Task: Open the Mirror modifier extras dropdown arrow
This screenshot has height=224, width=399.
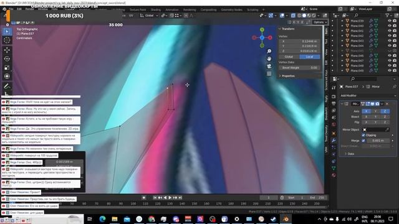Action: pyautogui.click(x=382, y=104)
